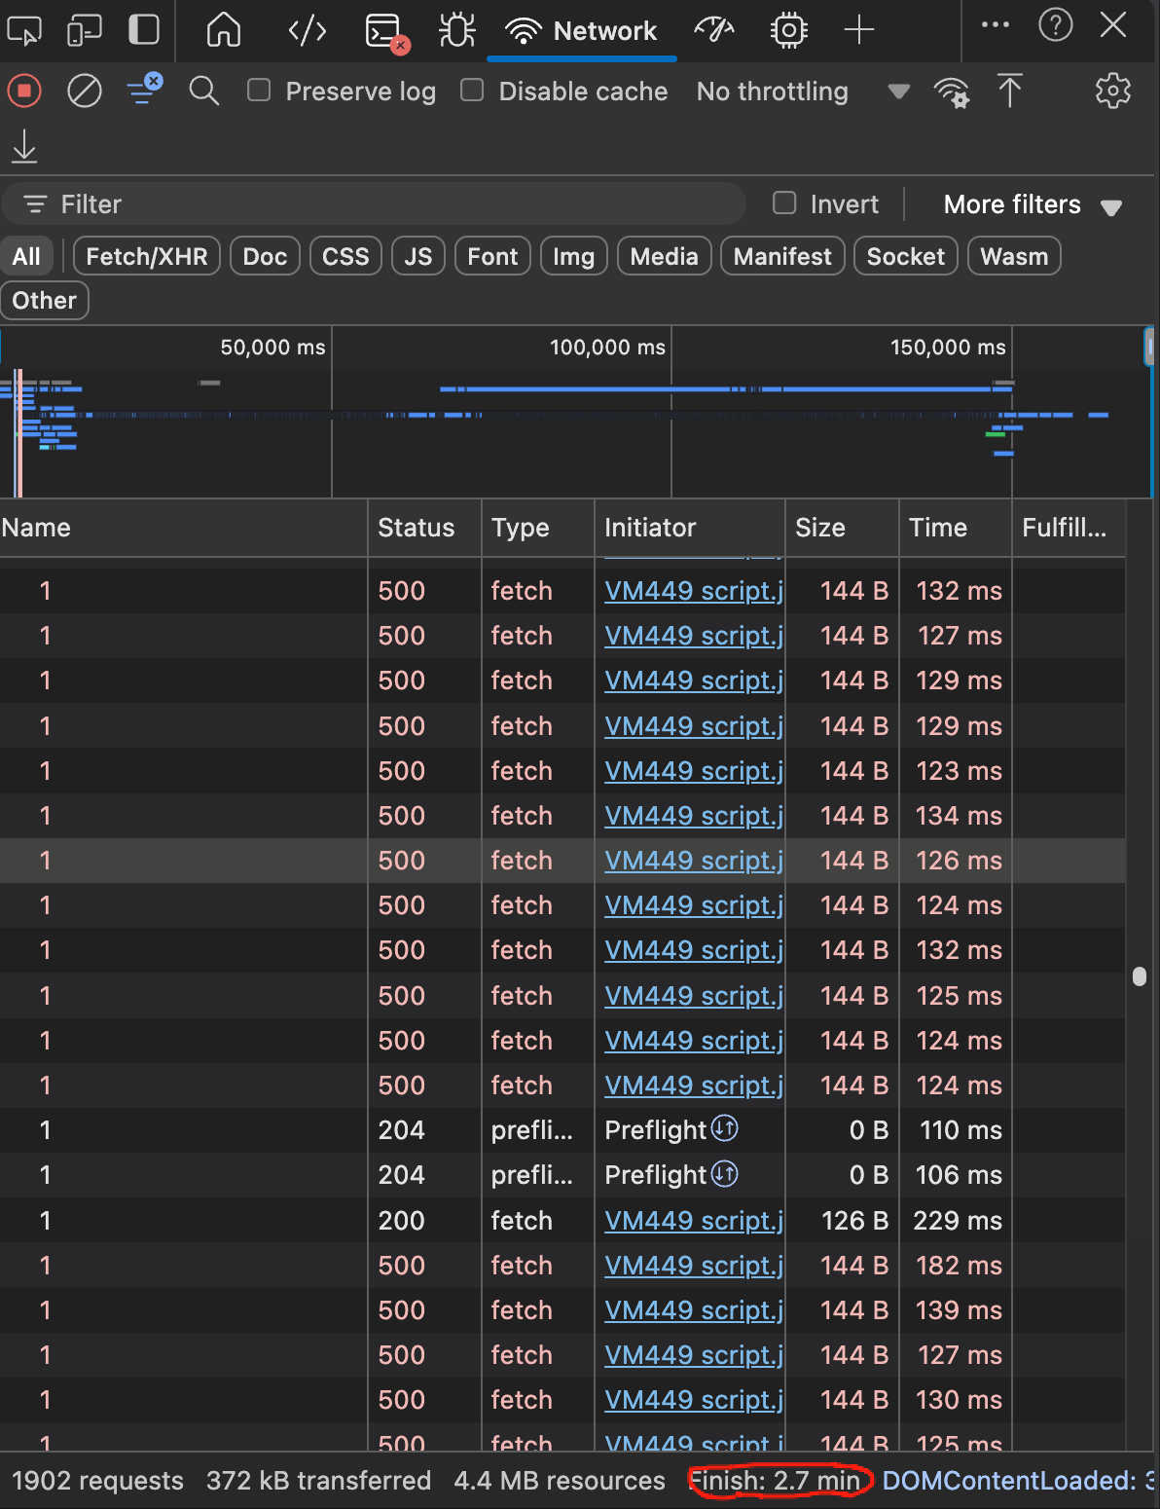Enable Disable cache checkbox
The image size is (1160, 1509).
click(x=472, y=91)
